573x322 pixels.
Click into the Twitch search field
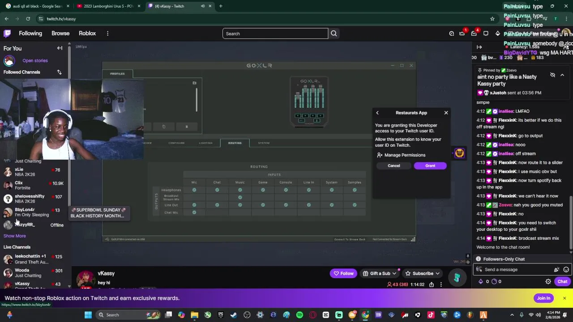click(x=275, y=34)
